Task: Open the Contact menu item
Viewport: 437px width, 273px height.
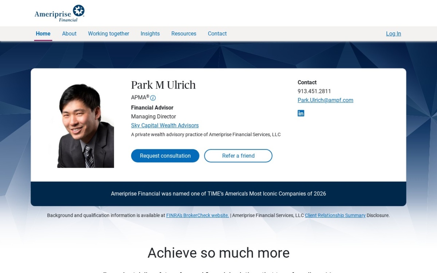Action: (217, 33)
